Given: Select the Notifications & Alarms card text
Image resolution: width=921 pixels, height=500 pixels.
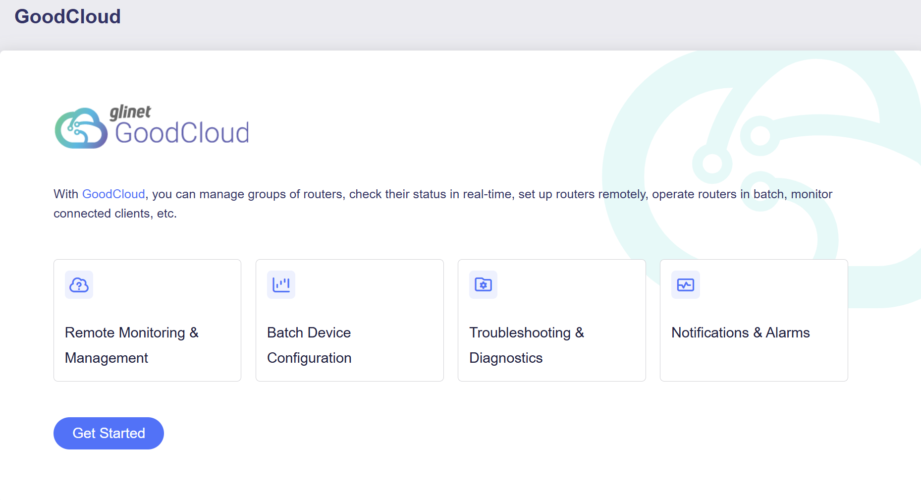Looking at the screenshot, I should coord(741,333).
